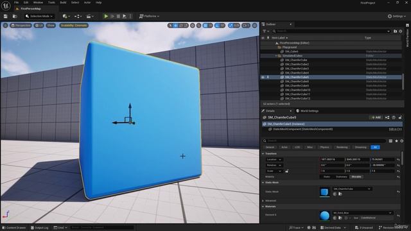Click the Browse content icon next to Save

[x=15, y=16]
